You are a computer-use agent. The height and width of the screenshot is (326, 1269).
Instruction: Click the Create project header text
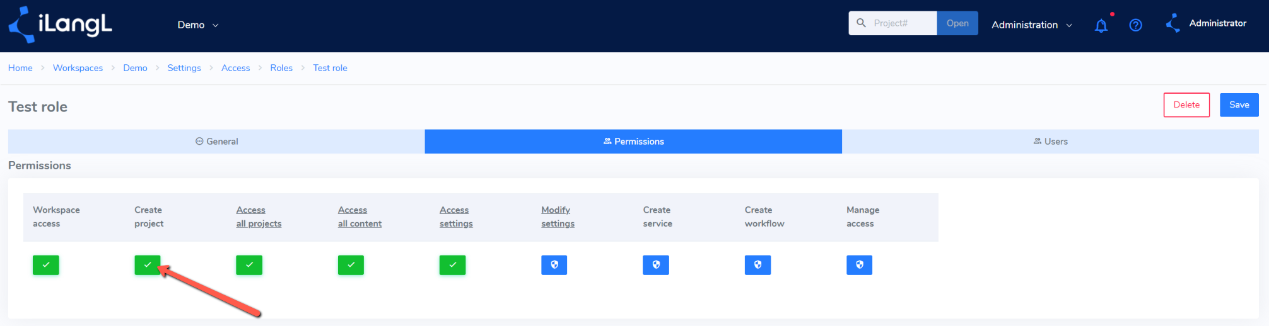point(149,216)
